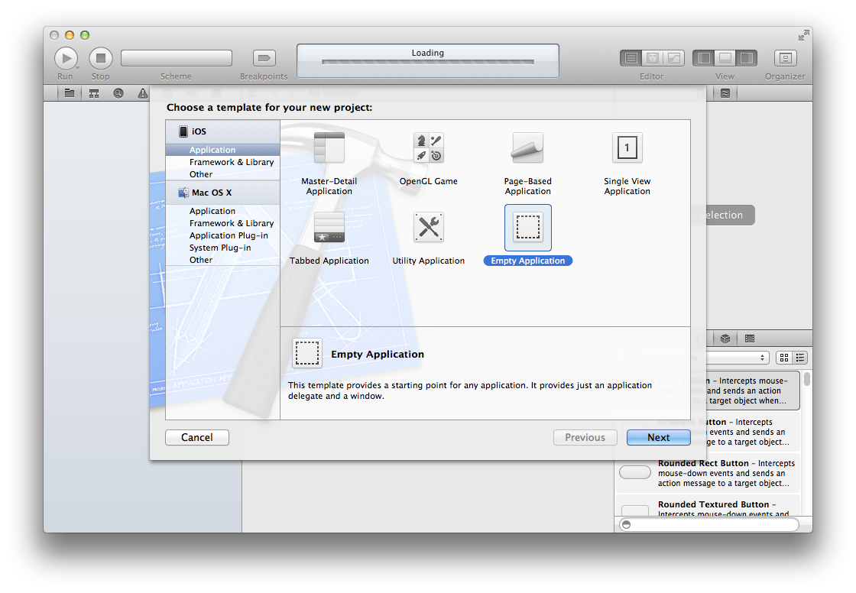Click the library filter search field

click(709, 525)
